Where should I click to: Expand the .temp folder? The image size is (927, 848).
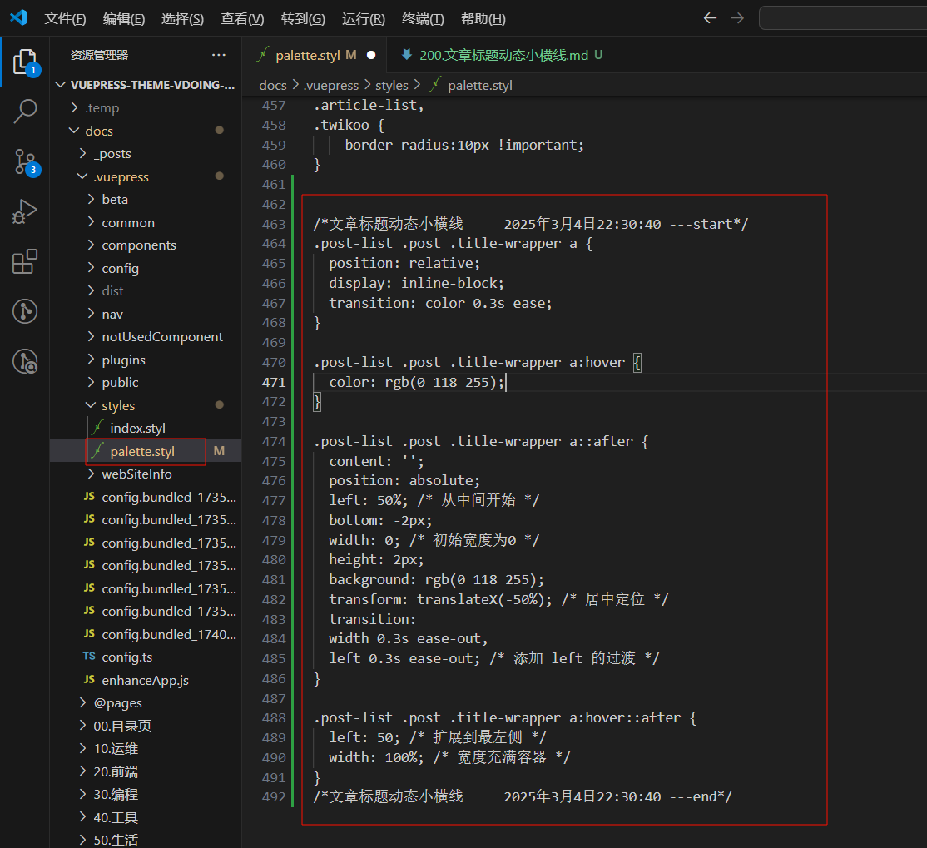coord(146,107)
